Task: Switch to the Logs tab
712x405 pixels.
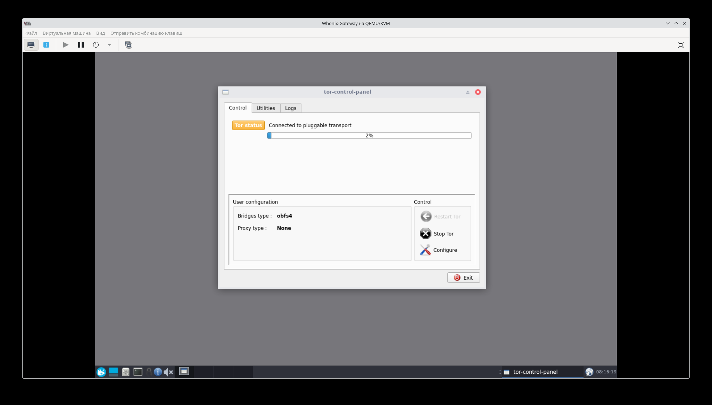Action: click(x=290, y=108)
